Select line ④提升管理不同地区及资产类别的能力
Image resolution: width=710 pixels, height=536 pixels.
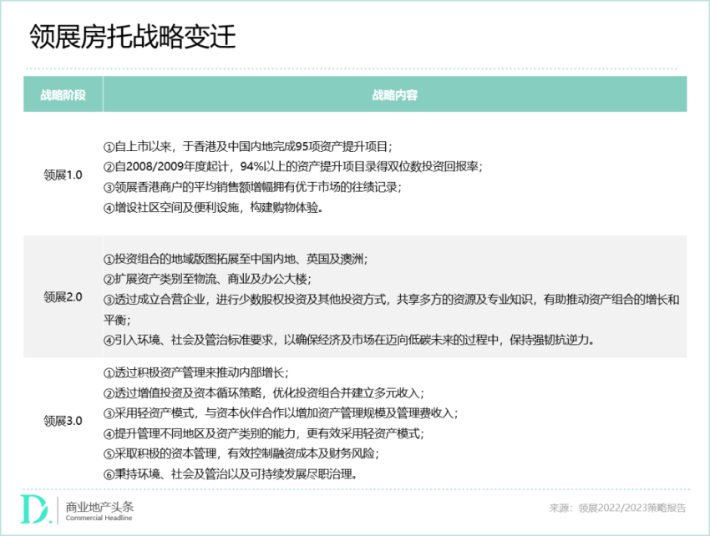[x=264, y=433]
